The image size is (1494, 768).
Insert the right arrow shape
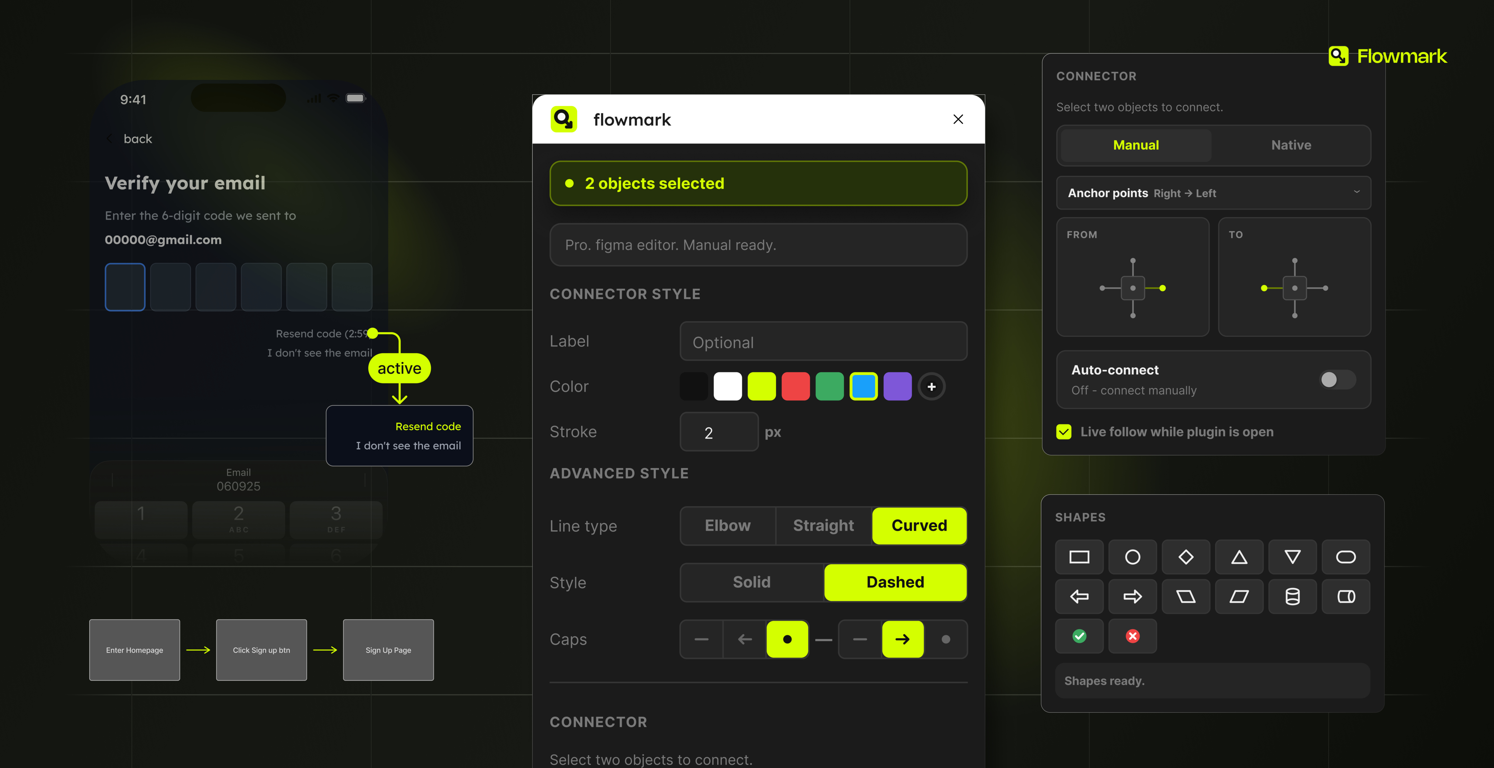(1132, 596)
